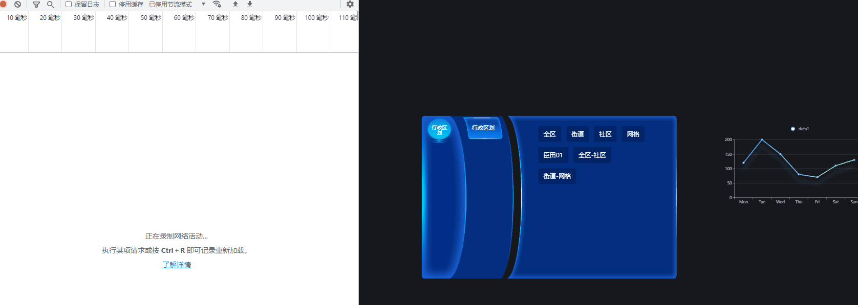Choose the 网格 option

[x=633, y=134]
